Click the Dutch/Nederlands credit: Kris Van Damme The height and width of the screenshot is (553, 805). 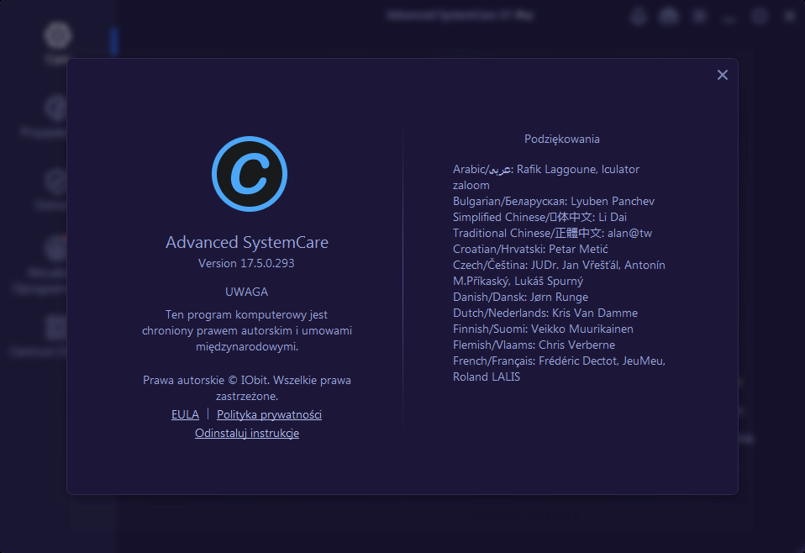pos(545,313)
